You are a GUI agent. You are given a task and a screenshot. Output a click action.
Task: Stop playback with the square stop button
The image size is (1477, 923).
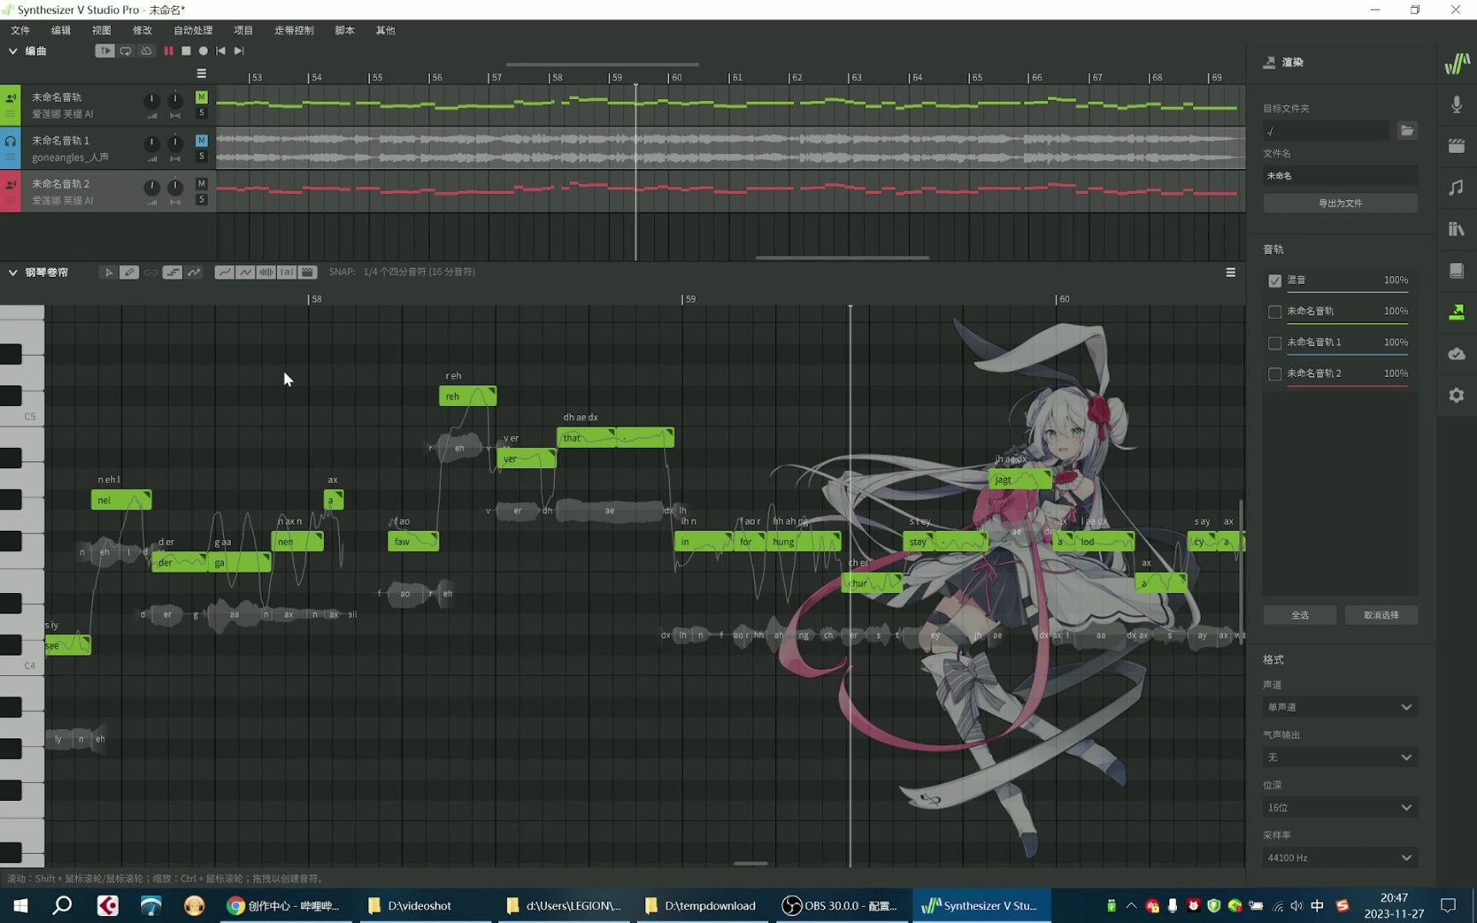click(x=185, y=51)
